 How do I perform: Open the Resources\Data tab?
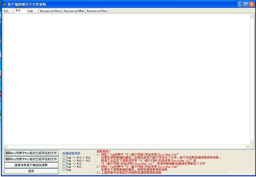(x=51, y=11)
